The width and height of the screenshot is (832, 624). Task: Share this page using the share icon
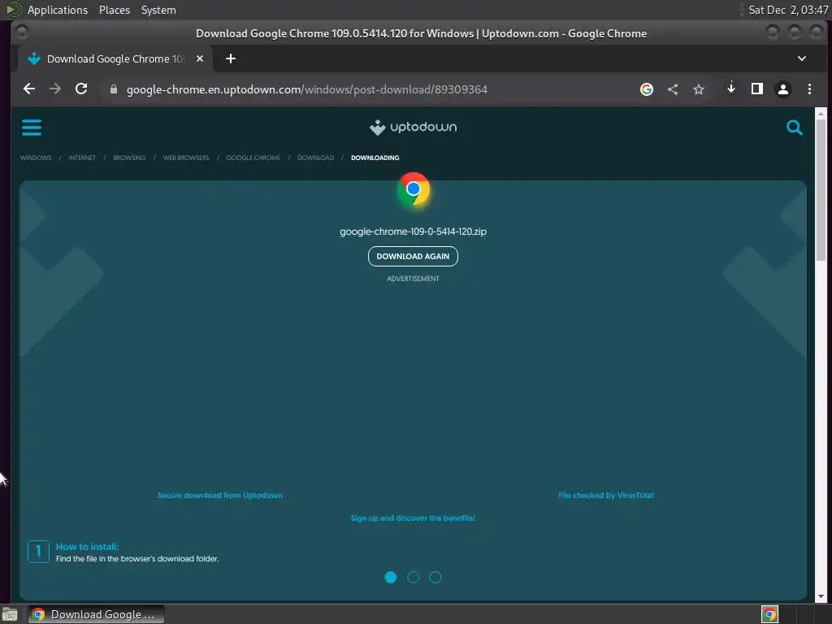(672, 89)
